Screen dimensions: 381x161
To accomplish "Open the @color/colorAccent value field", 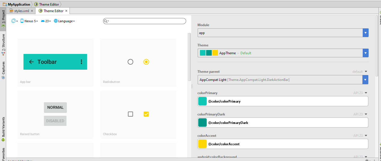I will [283, 144].
